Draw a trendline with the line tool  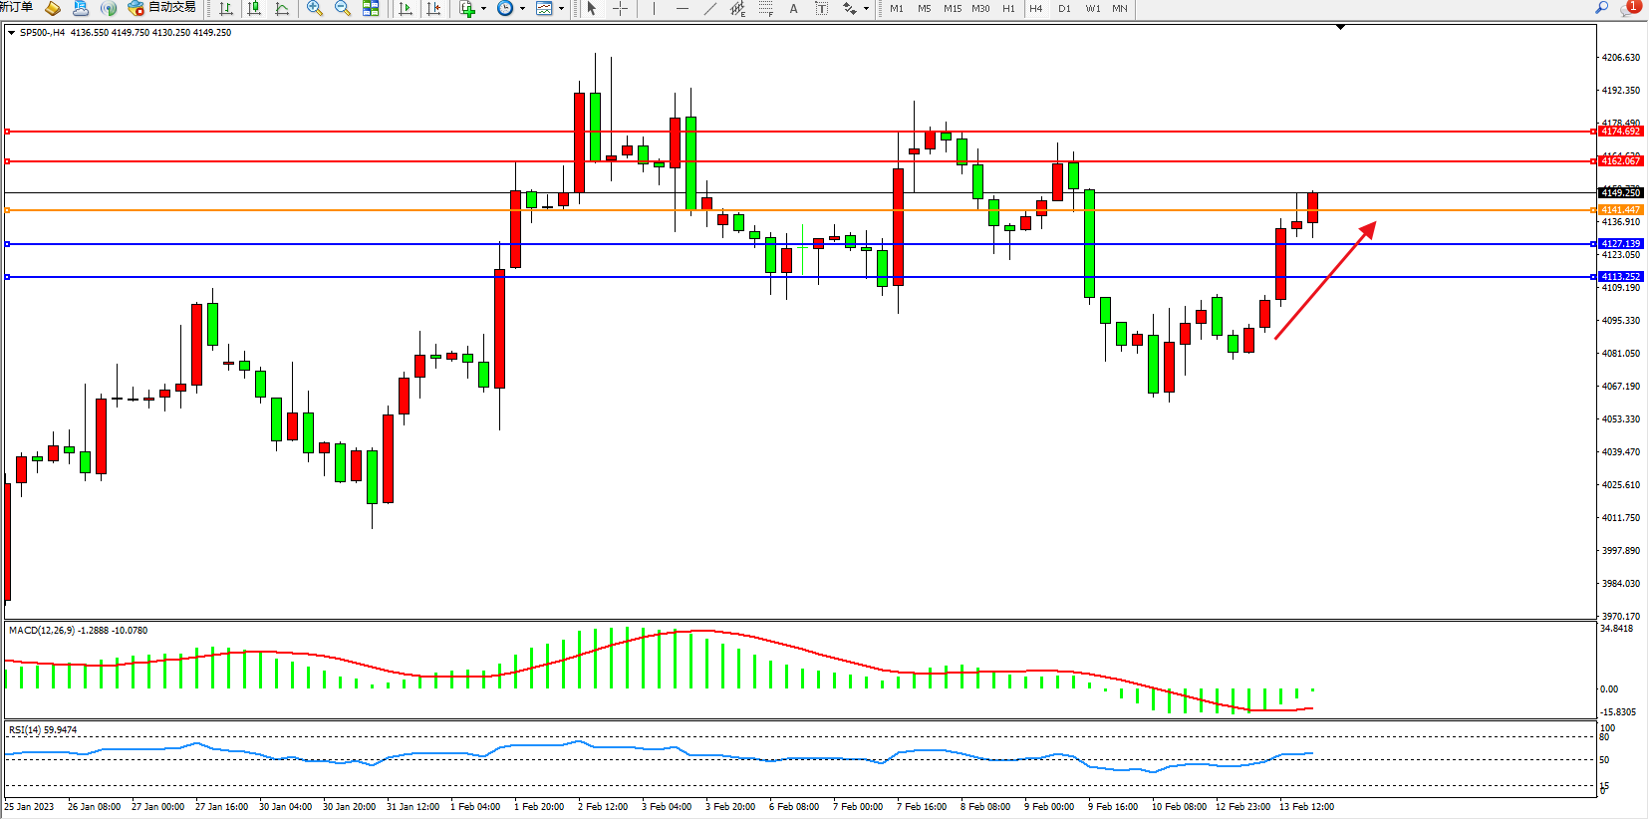point(709,8)
